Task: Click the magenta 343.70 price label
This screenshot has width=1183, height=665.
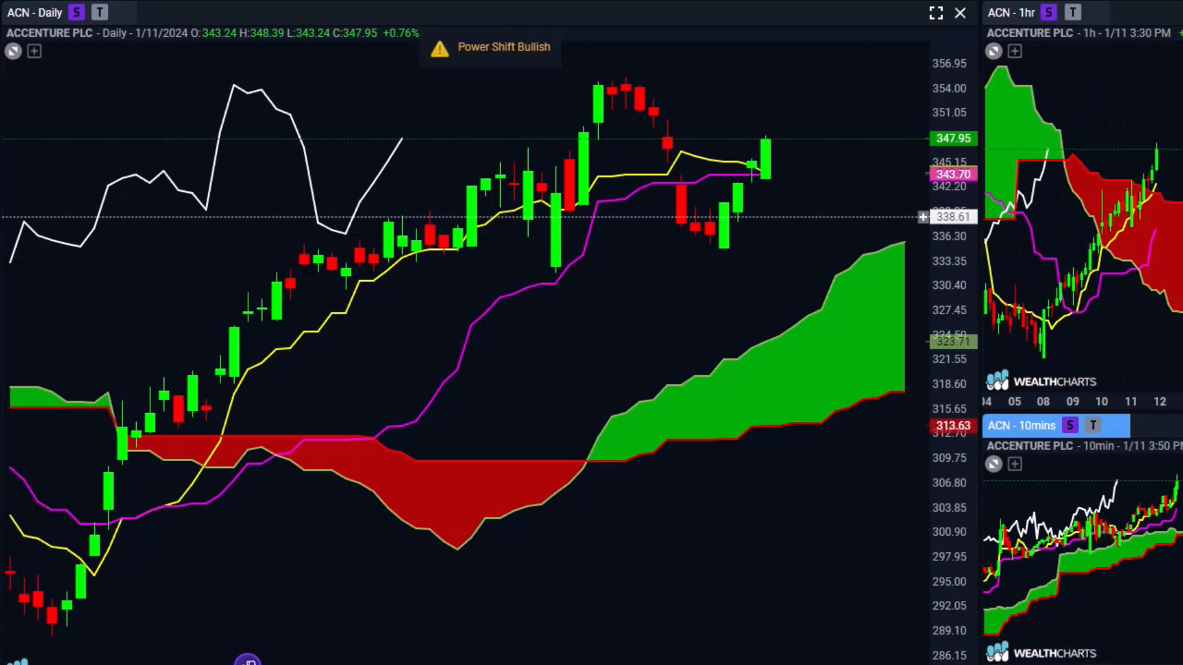Action: pyautogui.click(x=953, y=174)
